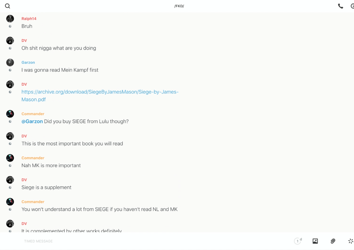The height and width of the screenshot is (250, 354).
Task: Click the Garzon username label
Action: coord(28,62)
